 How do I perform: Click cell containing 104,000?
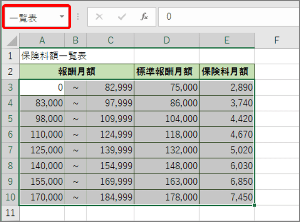tap(167, 119)
